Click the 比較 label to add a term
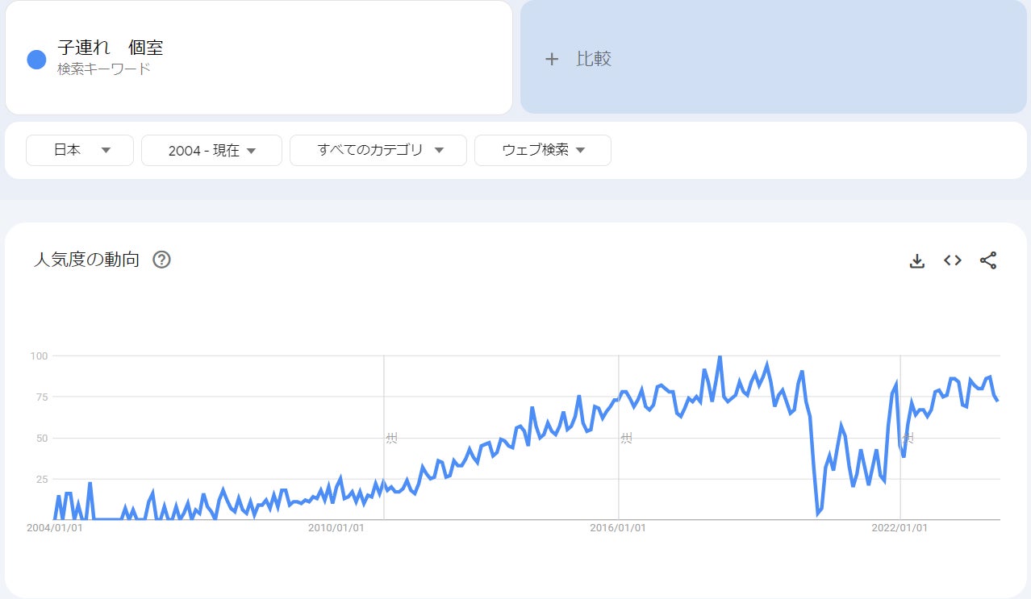The image size is (1031, 599). click(x=594, y=59)
